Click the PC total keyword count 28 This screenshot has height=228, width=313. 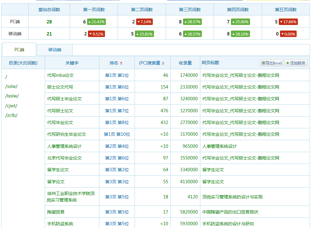[x=49, y=22]
